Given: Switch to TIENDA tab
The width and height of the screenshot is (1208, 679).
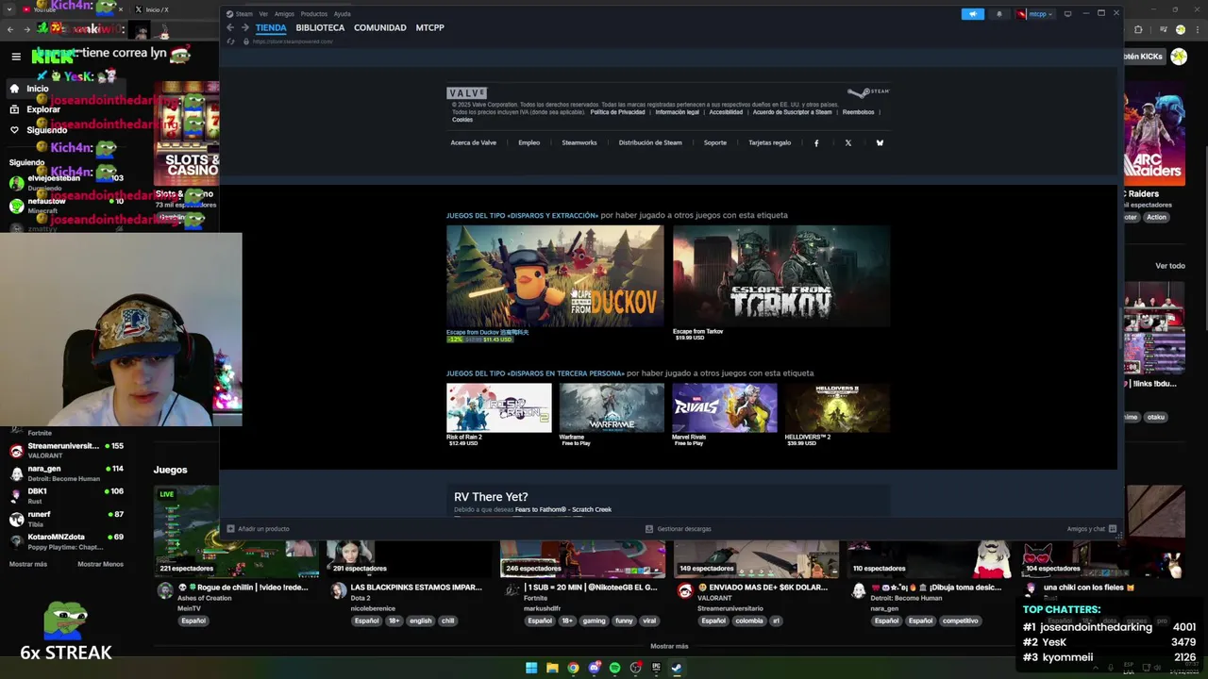Looking at the screenshot, I should (271, 27).
